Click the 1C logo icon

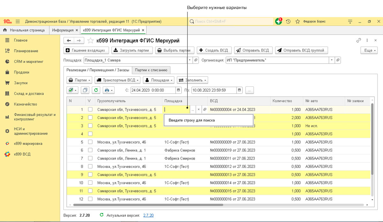tap(8, 21)
